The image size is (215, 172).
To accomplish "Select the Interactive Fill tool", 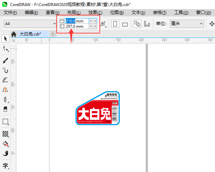I will 5,144.
